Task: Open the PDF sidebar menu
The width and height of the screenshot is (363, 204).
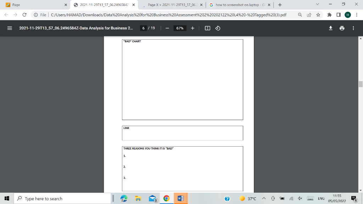Action: pyautogui.click(x=9, y=28)
